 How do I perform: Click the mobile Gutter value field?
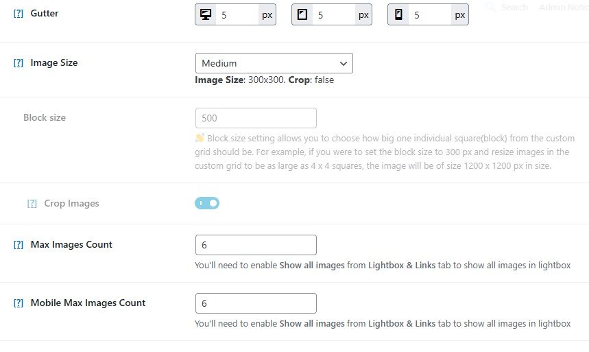point(429,14)
